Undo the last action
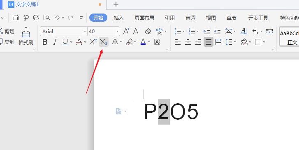Viewport: 299px width, 150px height. click(57, 18)
